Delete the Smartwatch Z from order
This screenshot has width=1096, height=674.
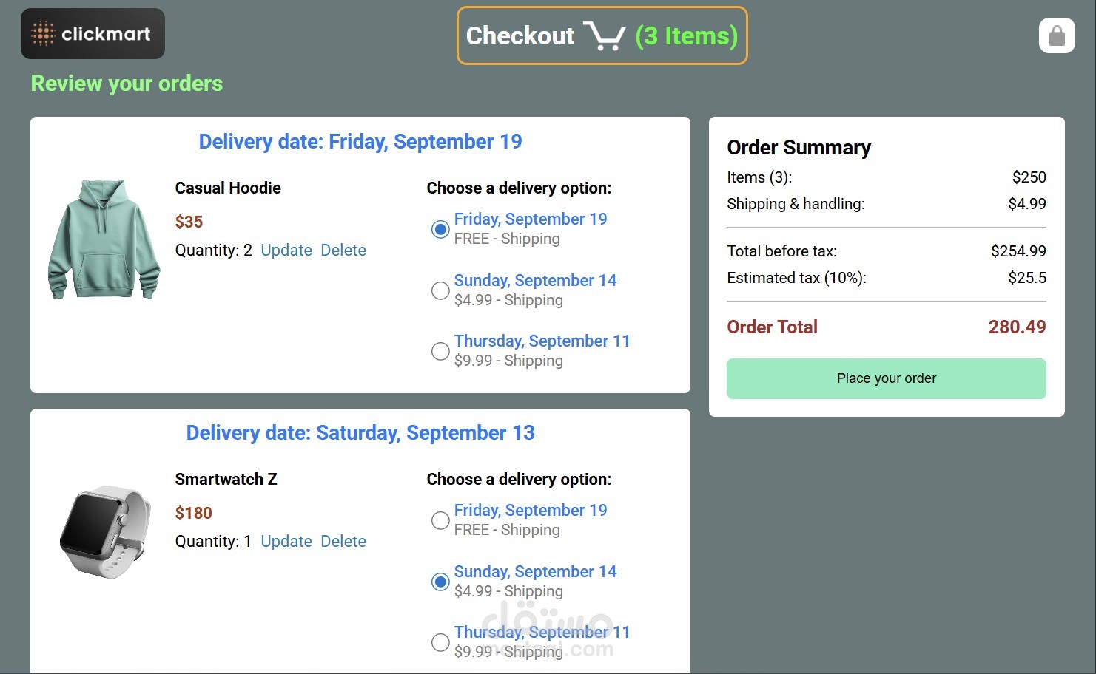(x=343, y=542)
